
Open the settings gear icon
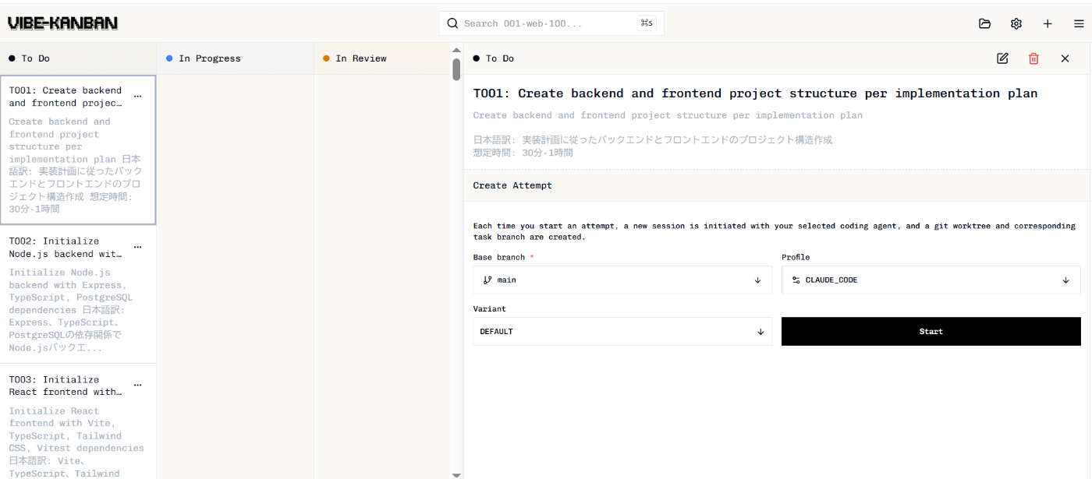[x=1016, y=23]
